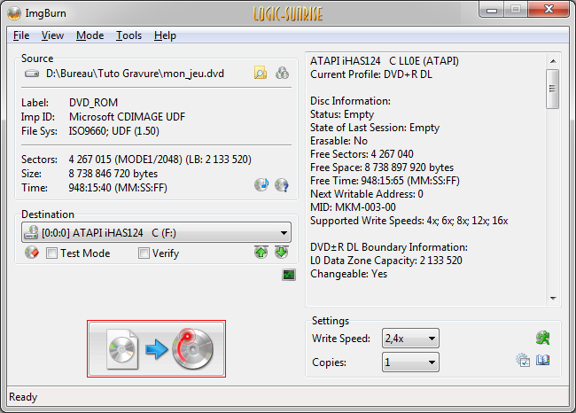The image size is (576, 413).
Task: Click the label value DVD_ROM
Action: (x=93, y=103)
